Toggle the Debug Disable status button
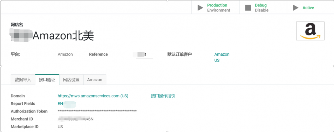Viewport: 334px width, 132px height. click(263, 8)
